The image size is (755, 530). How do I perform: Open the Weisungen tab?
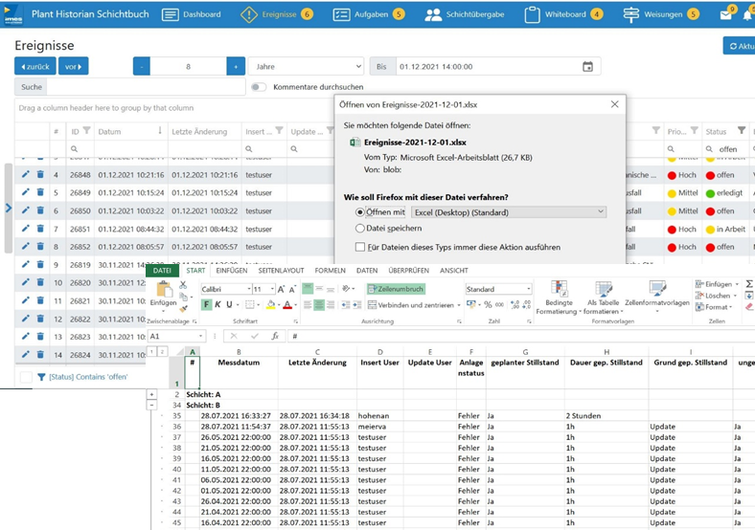(x=661, y=14)
